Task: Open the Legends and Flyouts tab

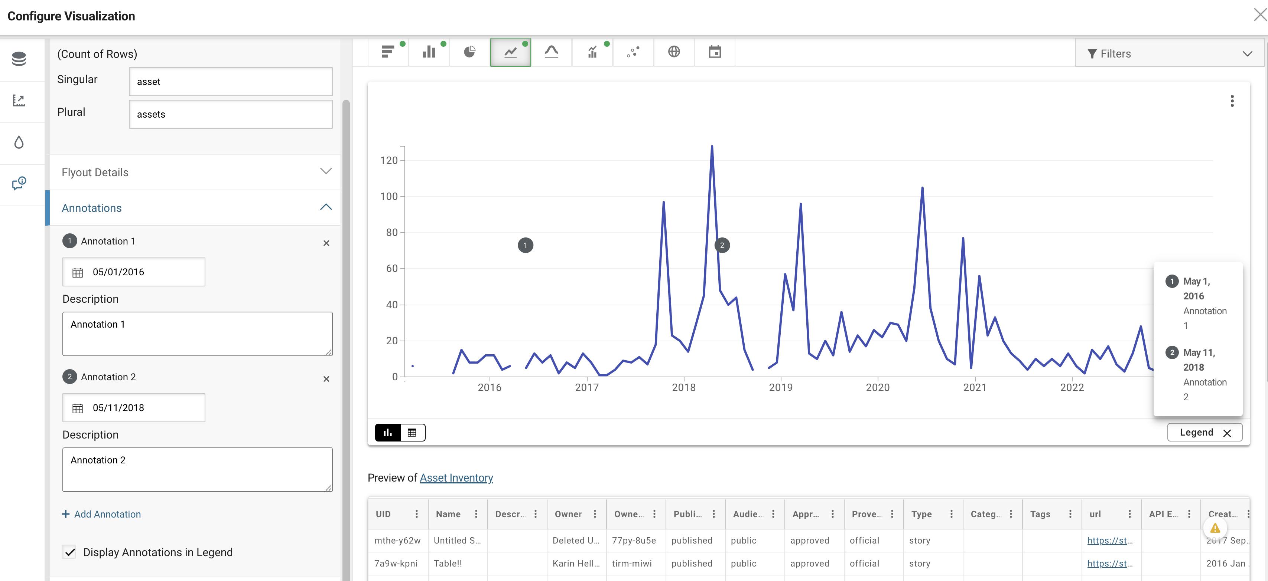Action: 19,184
